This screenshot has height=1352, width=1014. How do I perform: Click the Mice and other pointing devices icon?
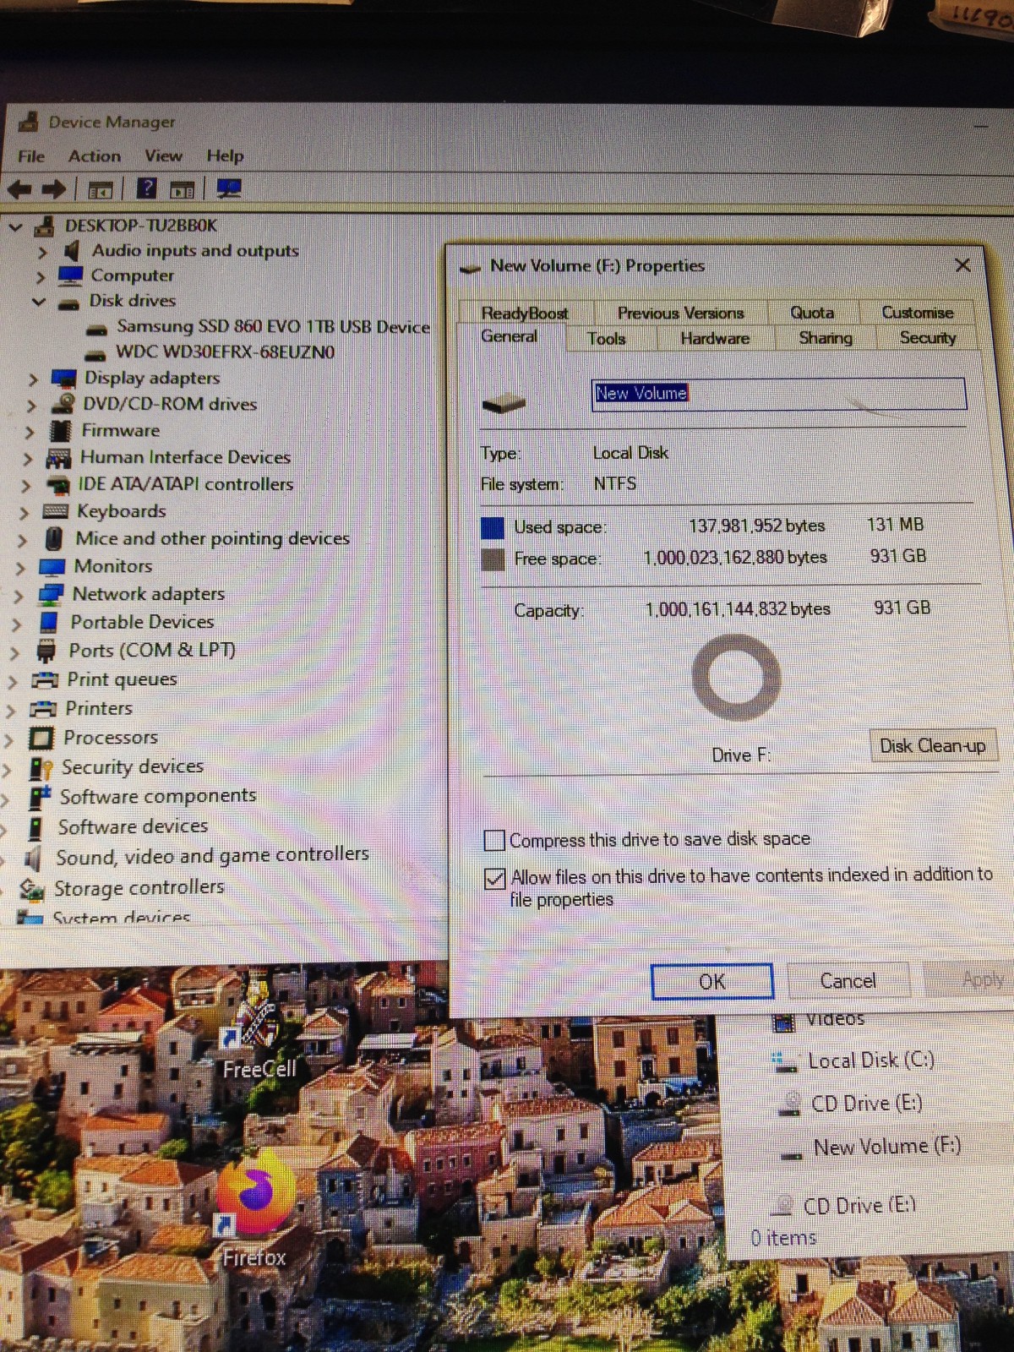tap(53, 539)
